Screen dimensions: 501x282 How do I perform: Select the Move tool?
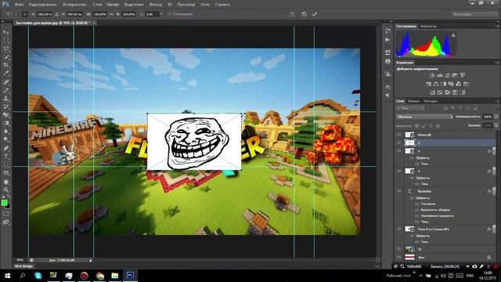pyautogui.click(x=6, y=32)
